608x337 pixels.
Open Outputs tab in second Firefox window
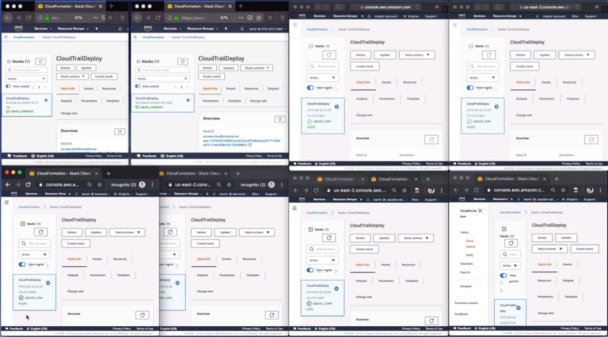(273, 89)
